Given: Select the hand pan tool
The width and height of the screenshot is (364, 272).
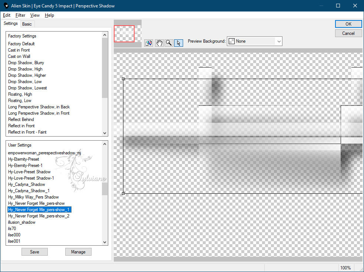Looking at the screenshot, I should tap(159, 43).
